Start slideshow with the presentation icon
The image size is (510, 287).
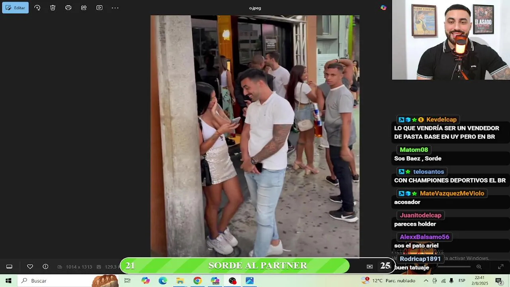coord(100,8)
